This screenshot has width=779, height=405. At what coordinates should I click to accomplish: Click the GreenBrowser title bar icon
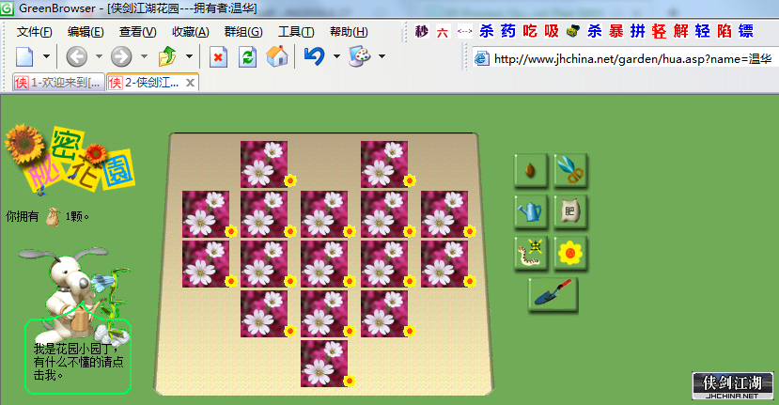pos(7,8)
